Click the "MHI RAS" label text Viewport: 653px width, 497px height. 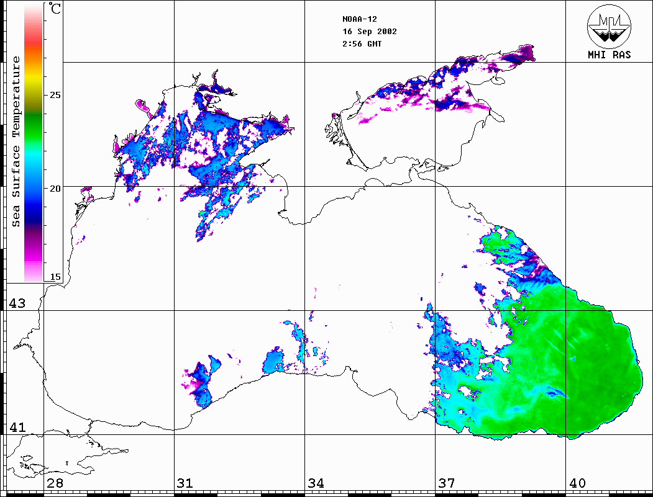click(x=610, y=55)
